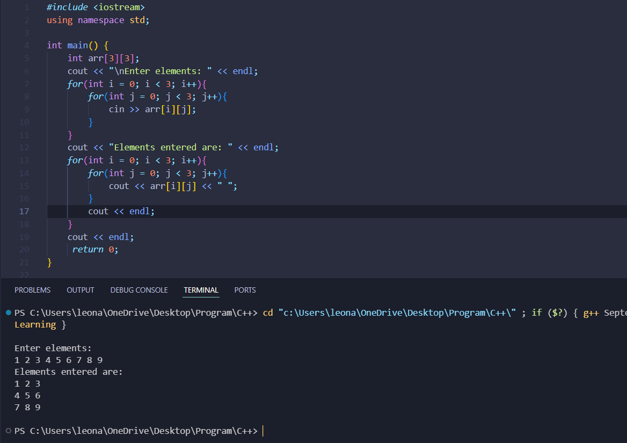The height and width of the screenshot is (443, 627).
Task: Click the closing blue brace on line 16
Action: pyautogui.click(x=91, y=199)
